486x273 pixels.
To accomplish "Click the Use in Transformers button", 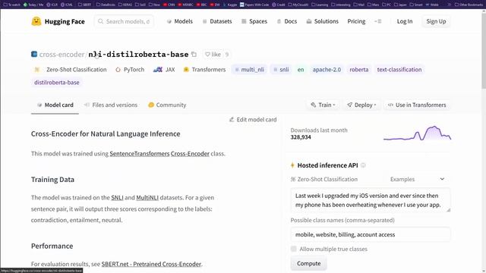I will (417, 105).
